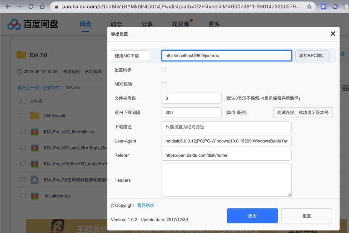The image size is (349, 233).
Task: Check IDA_Pro_v7.0_Portable.zip row checkbox
Action: (23, 132)
